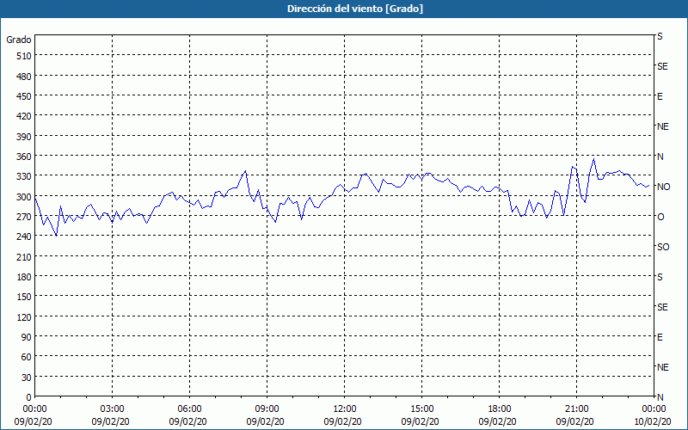Pick the 15:00 time label
688x430 pixels.
point(421,409)
